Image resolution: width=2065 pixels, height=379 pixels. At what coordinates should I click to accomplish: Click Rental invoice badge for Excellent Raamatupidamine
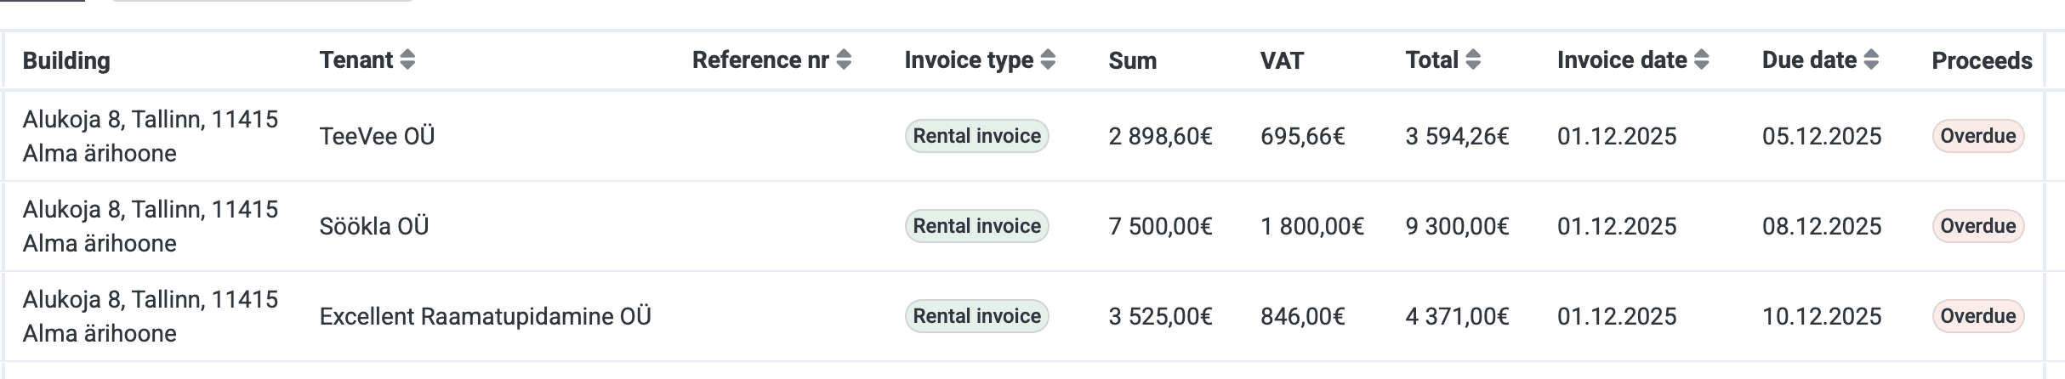976,316
